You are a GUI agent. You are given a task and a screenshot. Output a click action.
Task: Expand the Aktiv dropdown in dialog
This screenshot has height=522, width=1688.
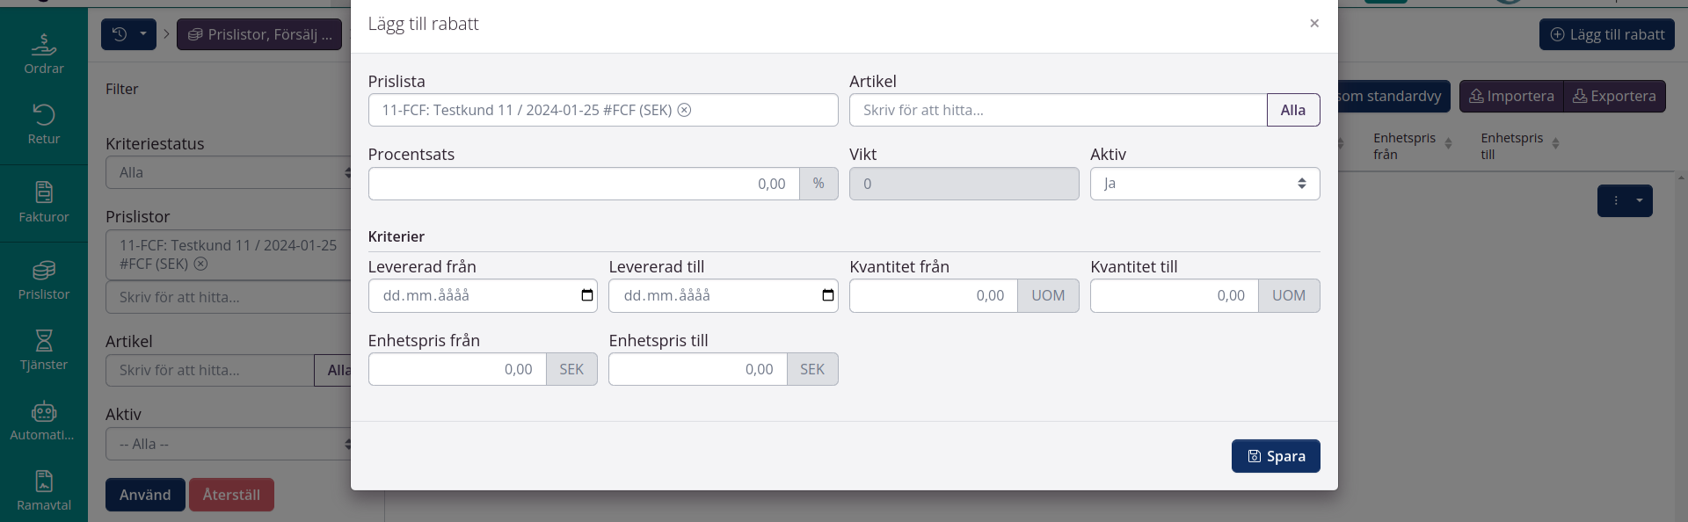(1204, 184)
